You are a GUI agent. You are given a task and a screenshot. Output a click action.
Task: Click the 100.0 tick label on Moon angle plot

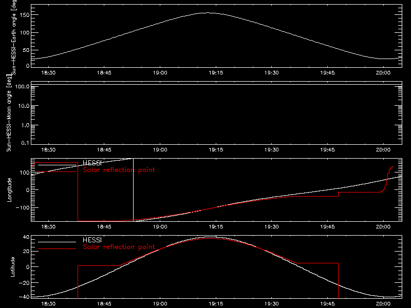pos(22,86)
